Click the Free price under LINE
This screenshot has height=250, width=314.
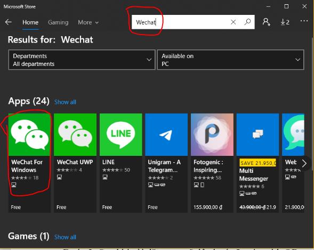tap(107, 207)
